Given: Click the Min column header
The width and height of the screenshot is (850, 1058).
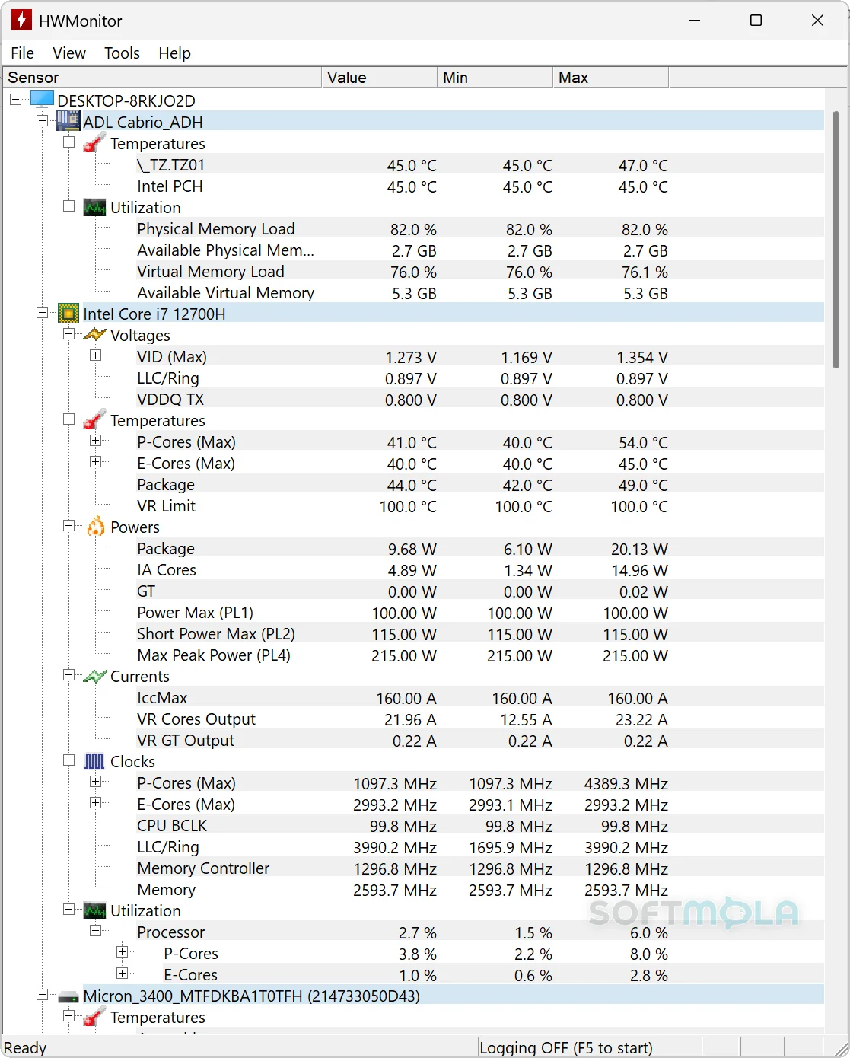Looking at the screenshot, I should [495, 78].
